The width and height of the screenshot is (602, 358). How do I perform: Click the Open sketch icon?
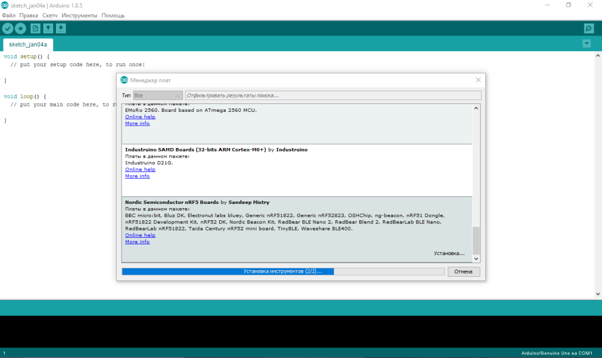pos(48,28)
